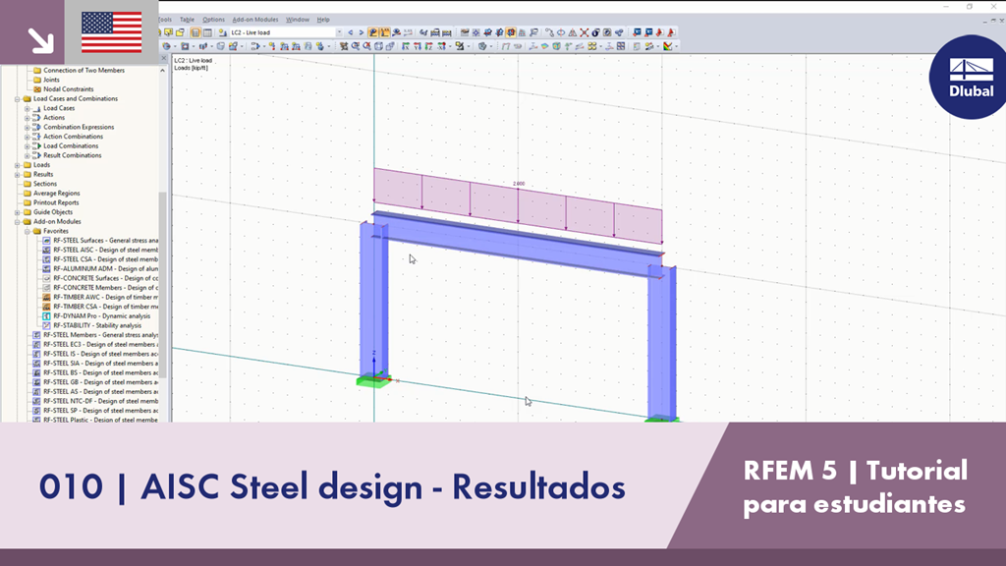Click the 2.000 load value label

519,184
